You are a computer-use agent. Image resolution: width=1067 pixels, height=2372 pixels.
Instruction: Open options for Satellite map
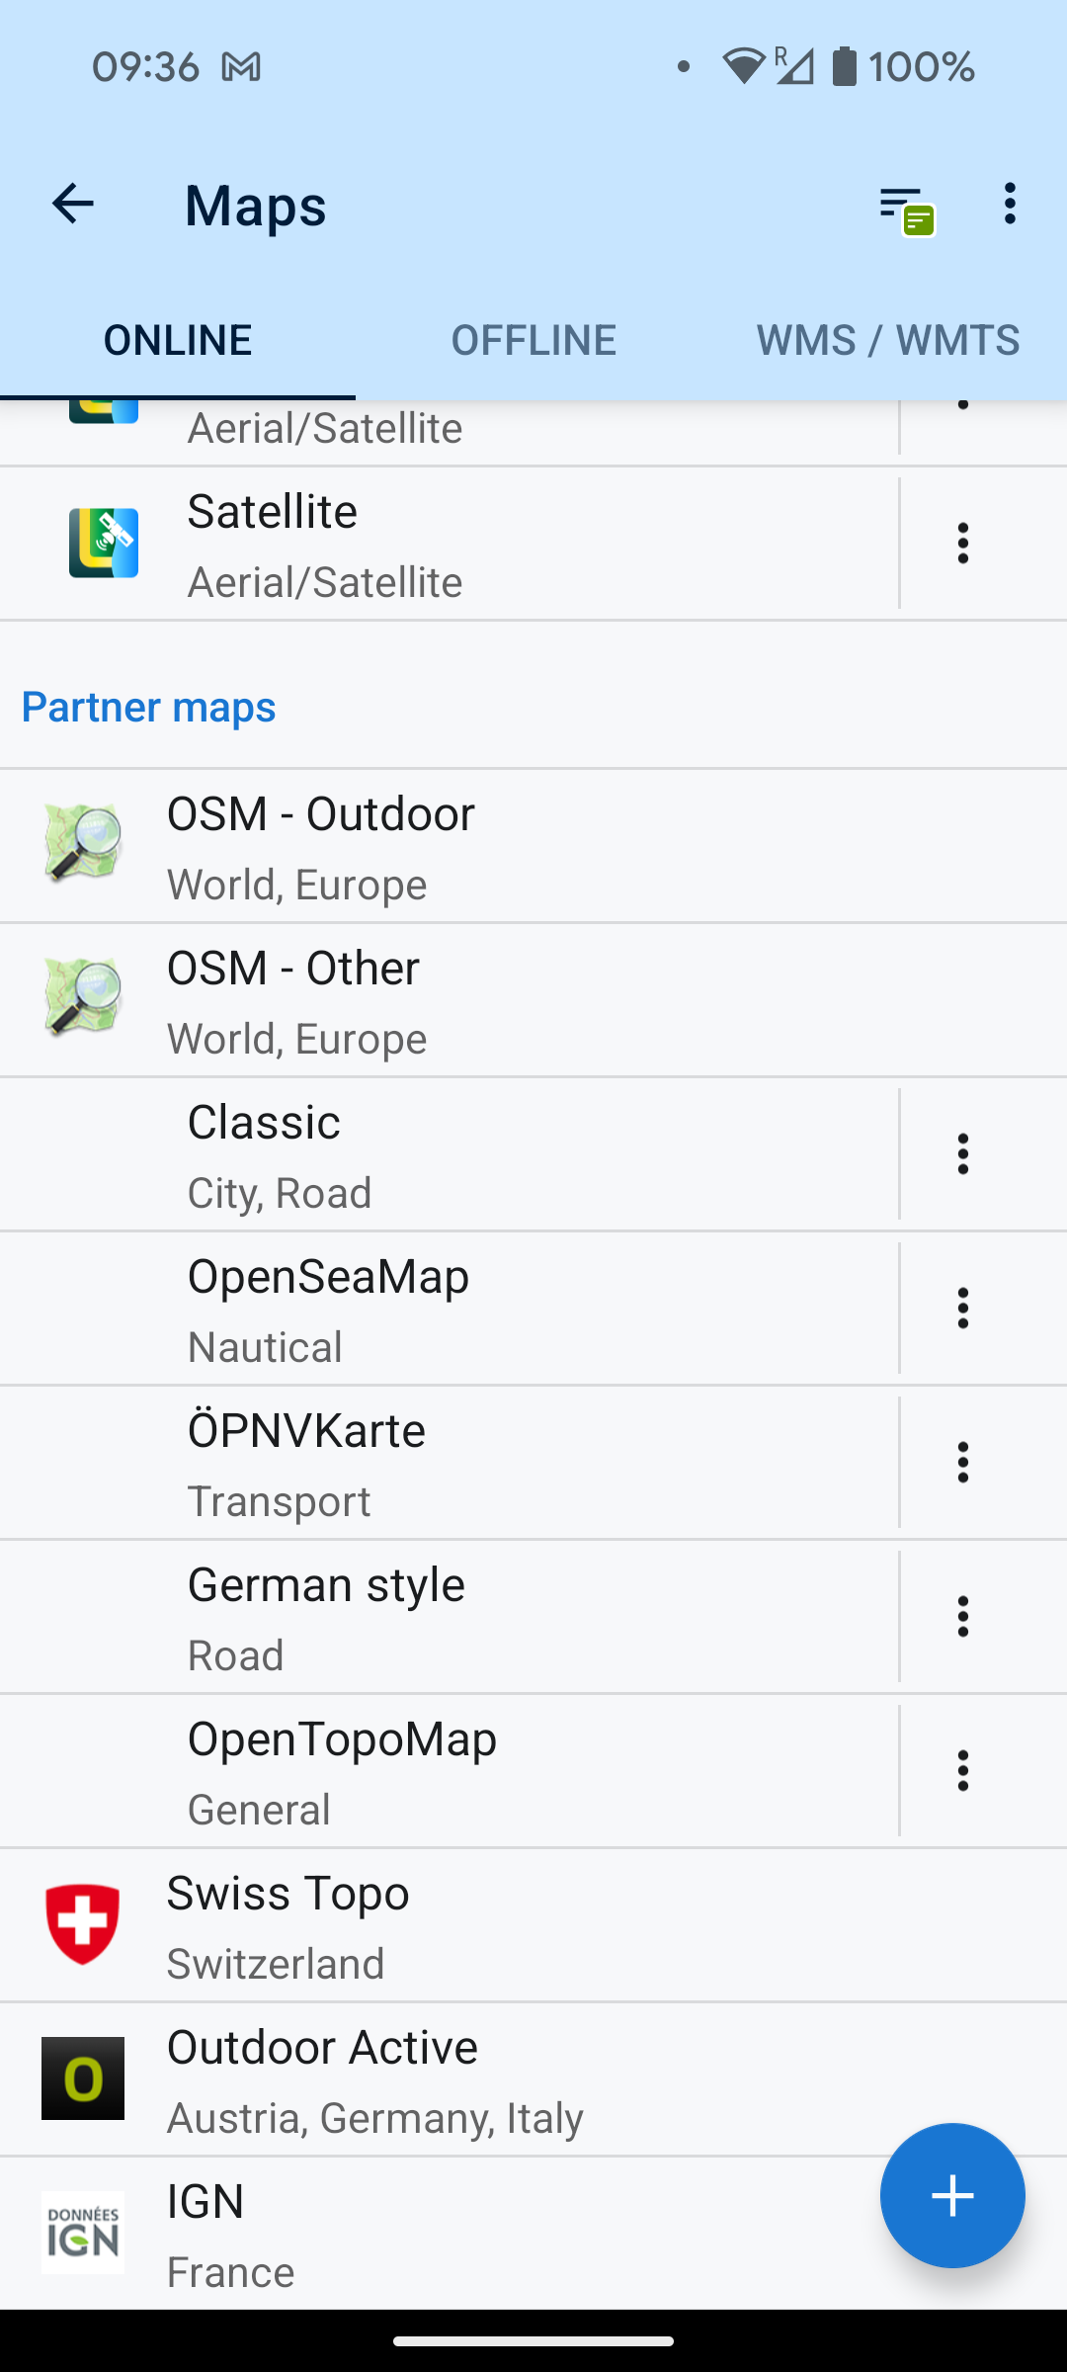962,544
